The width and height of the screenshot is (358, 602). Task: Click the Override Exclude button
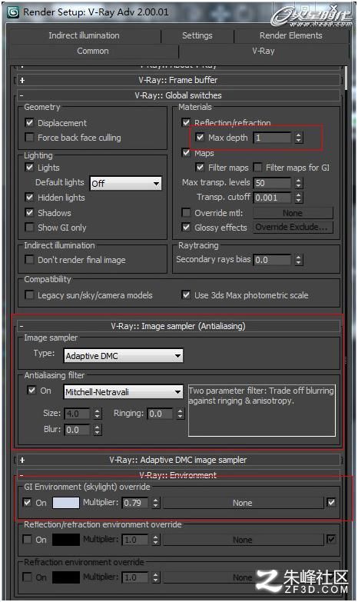(x=292, y=227)
